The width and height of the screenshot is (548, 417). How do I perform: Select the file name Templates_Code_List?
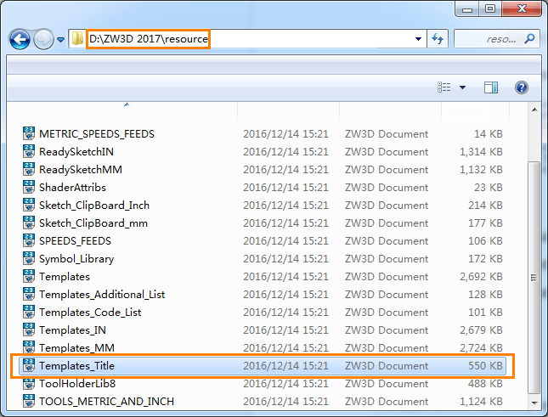[90, 313]
